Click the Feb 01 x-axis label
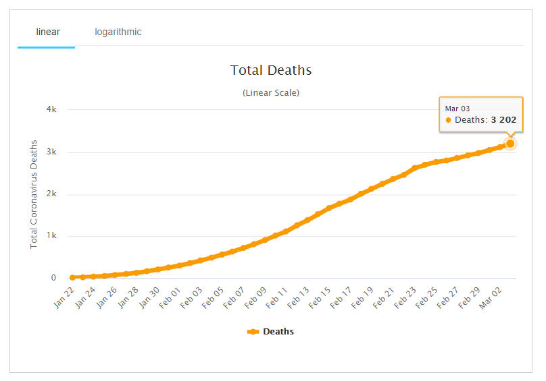This screenshot has height=381, width=546. [171, 295]
